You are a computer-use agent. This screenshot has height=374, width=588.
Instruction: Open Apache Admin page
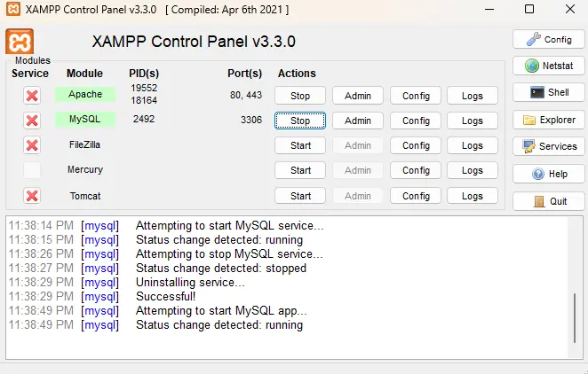358,96
